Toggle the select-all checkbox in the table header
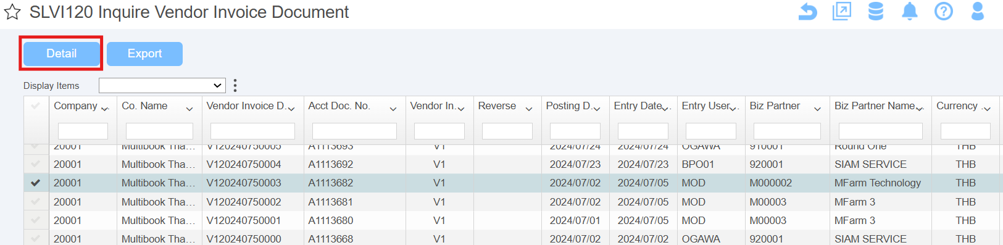The height and width of the screenshot is (245, 1003). 36,106
